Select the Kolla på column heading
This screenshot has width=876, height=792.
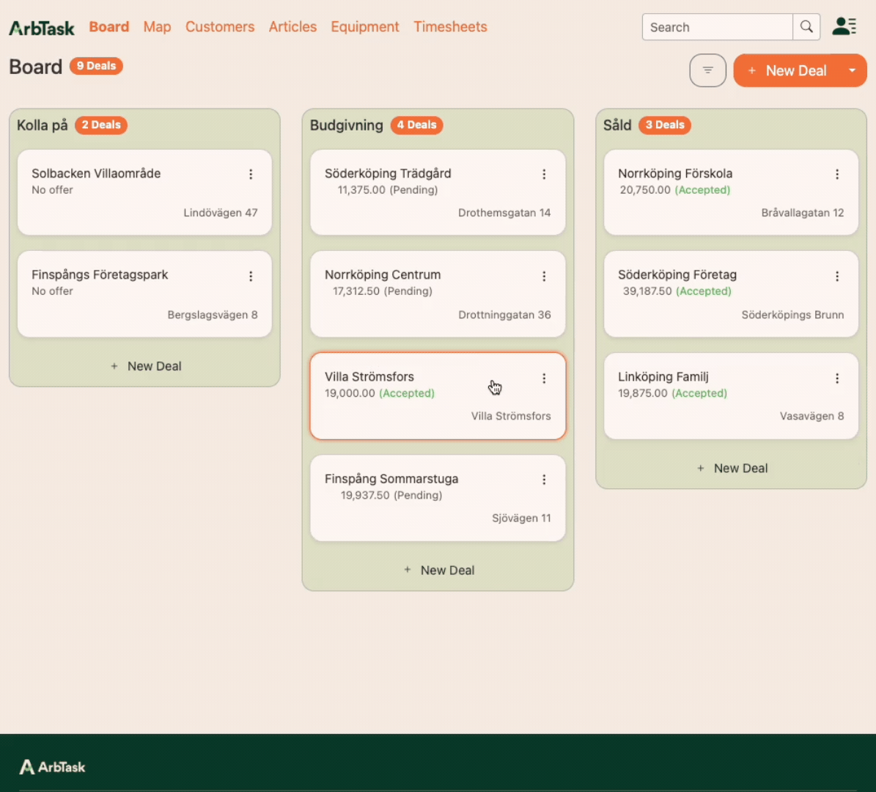coord(43,125)
